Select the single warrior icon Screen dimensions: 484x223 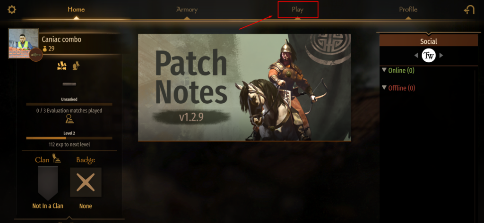pos(76,66)
